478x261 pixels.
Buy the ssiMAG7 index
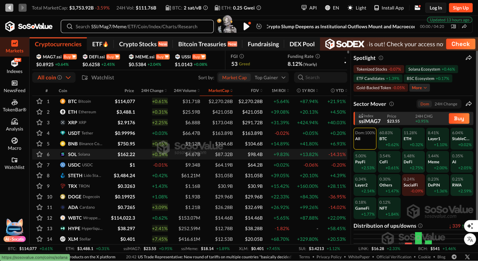pyautogui.click(x=459, y=119)
